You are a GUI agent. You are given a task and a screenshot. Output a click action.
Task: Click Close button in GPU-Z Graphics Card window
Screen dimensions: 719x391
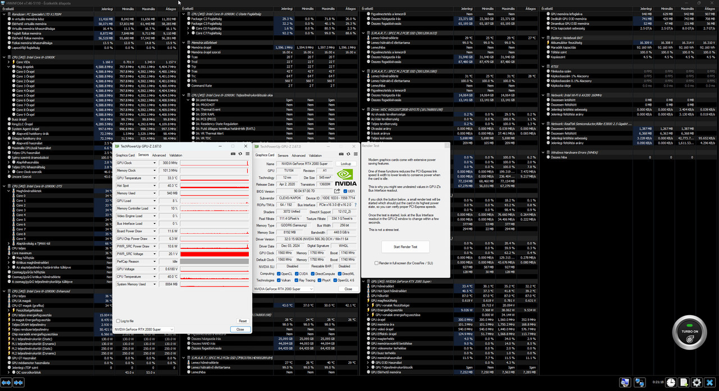[348, 289]
